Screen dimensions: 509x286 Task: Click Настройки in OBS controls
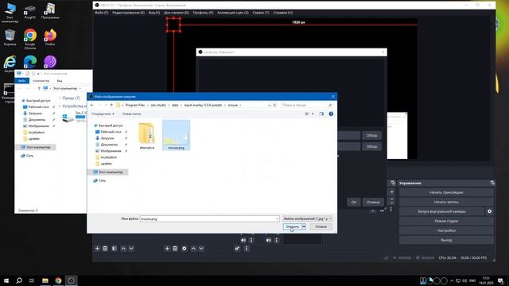(x=446, y=230)
